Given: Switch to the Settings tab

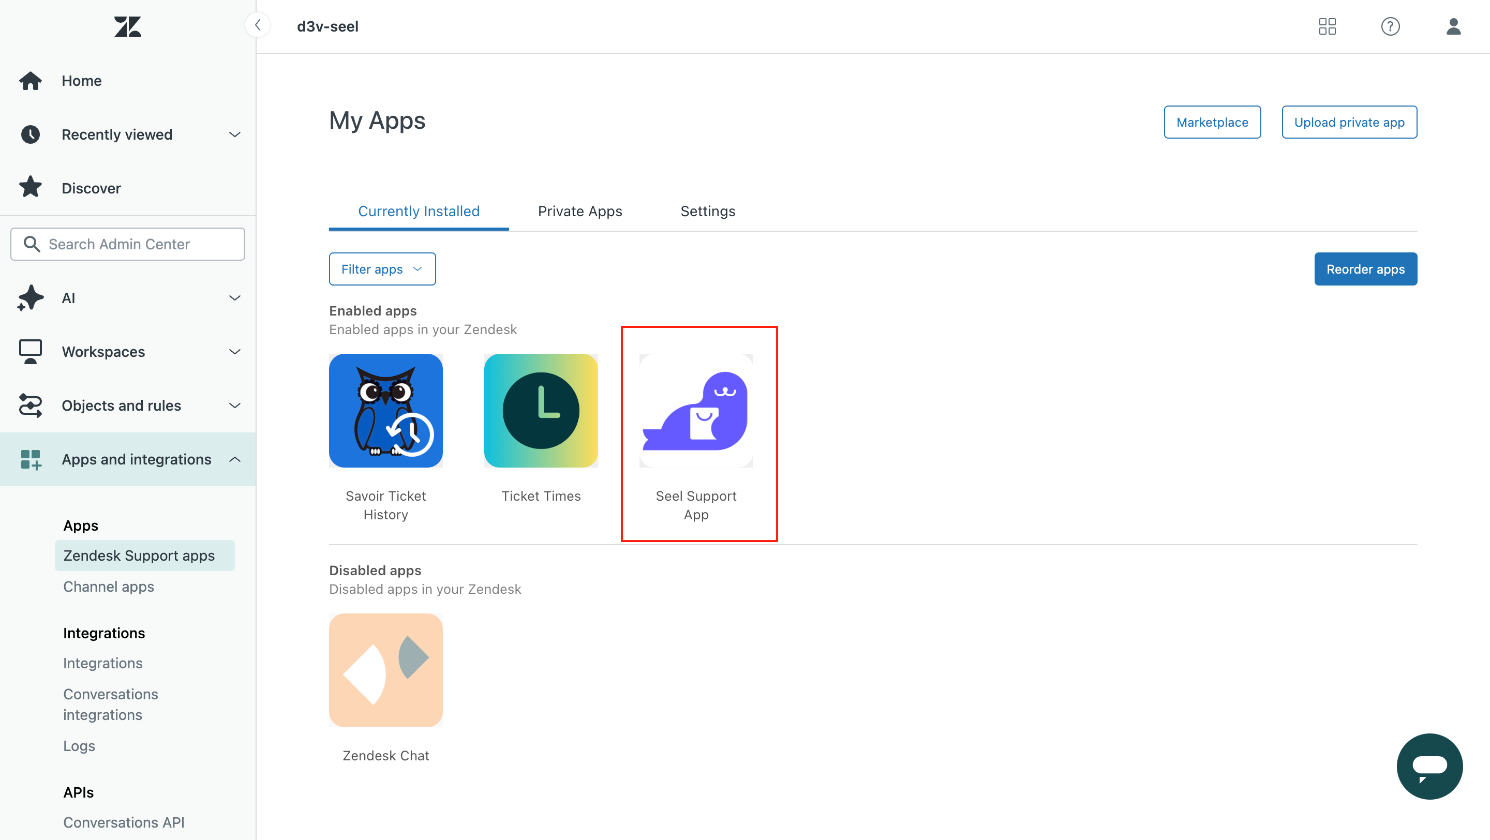Looking at the screenshot, I should click(707, 211).
